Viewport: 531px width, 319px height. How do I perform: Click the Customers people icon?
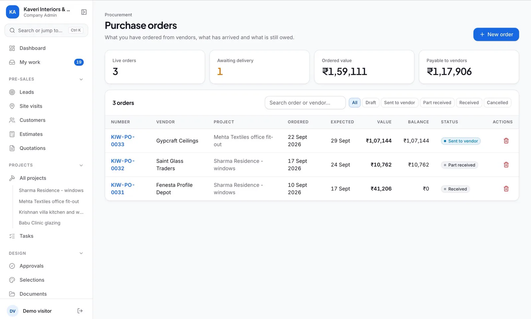(x=12, y=120)
